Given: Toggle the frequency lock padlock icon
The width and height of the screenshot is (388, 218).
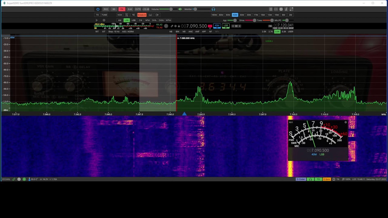Looking at the screenshot, I should point(179,26).
